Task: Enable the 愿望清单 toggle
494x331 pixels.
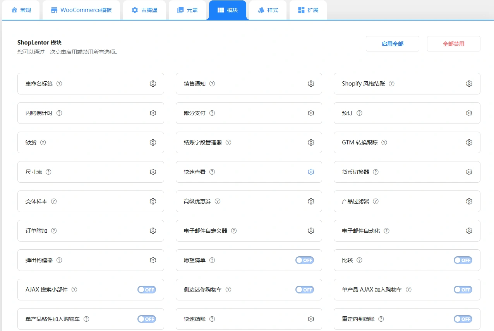Action: [305, 260]
